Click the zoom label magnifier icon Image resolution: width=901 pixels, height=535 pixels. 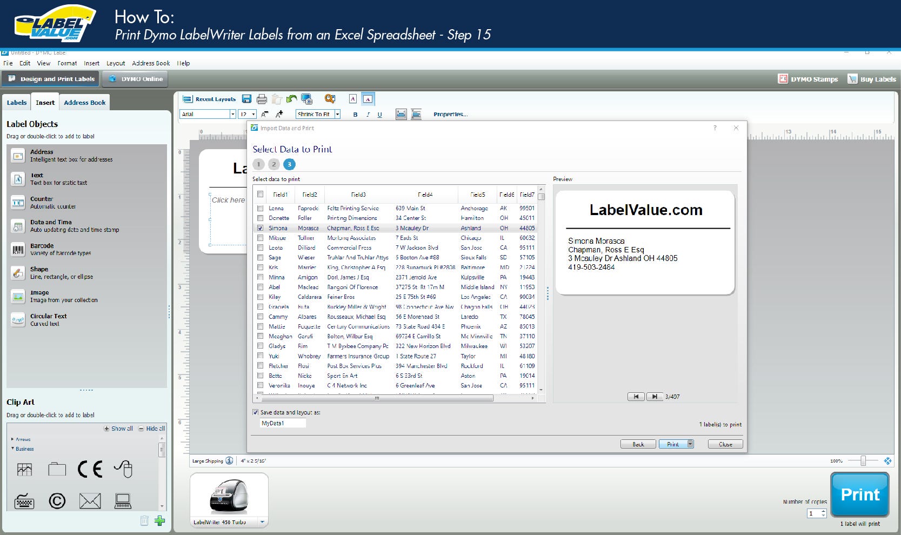click(x=330, y=98)
